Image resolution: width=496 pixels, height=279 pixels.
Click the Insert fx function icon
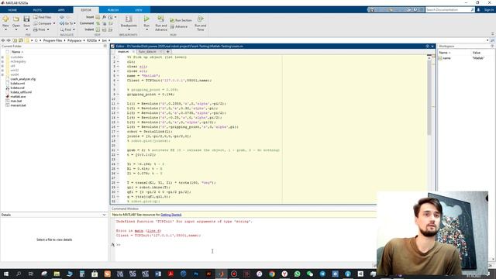(104, 17)
